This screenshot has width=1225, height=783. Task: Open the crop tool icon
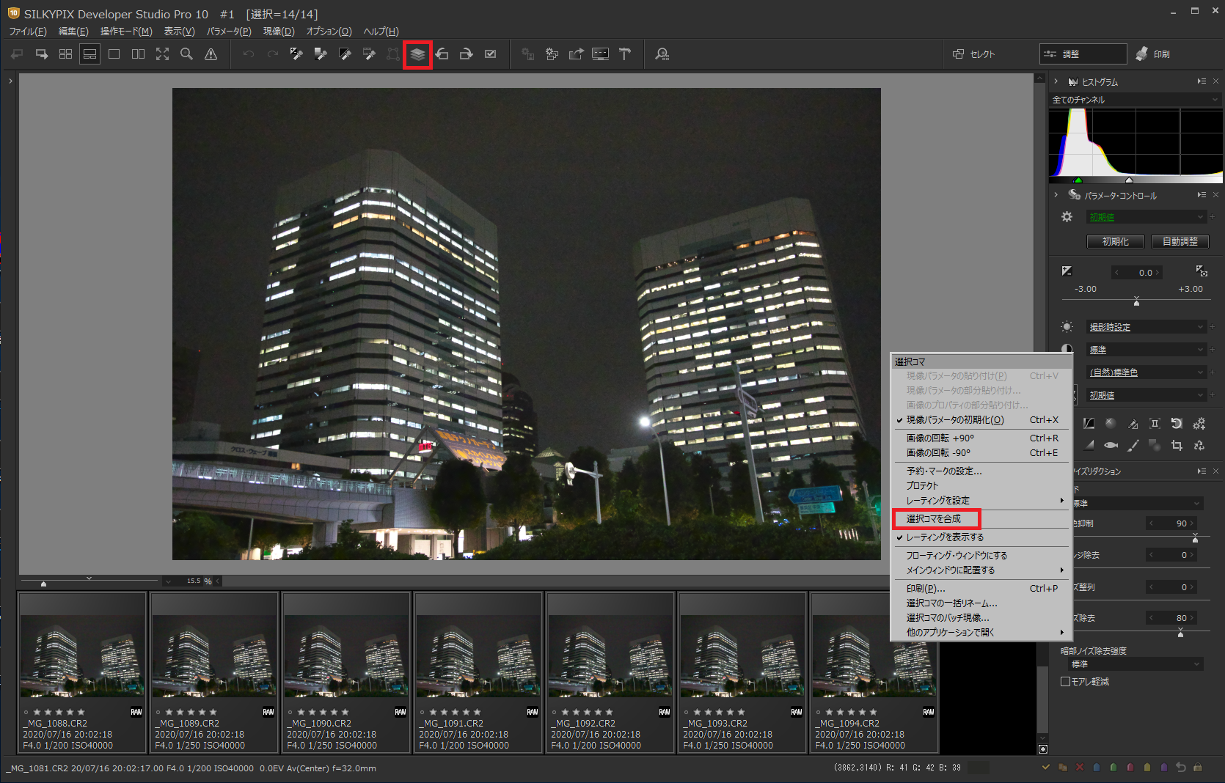1177,445
